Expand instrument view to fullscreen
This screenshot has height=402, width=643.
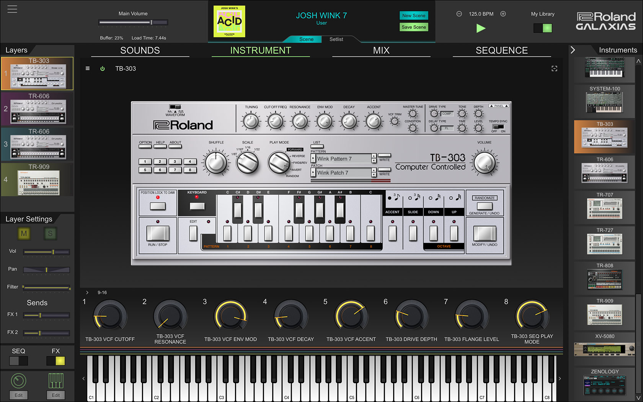coord(554,69)
